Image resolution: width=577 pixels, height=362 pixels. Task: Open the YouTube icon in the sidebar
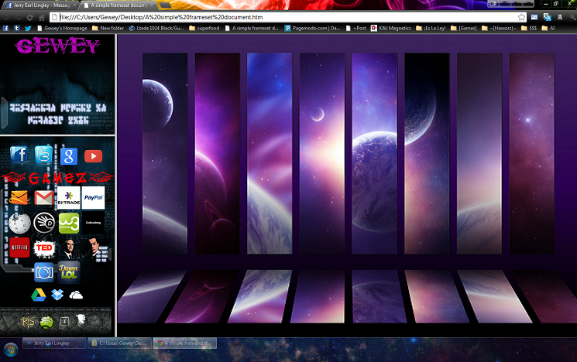tap(94, 156)
